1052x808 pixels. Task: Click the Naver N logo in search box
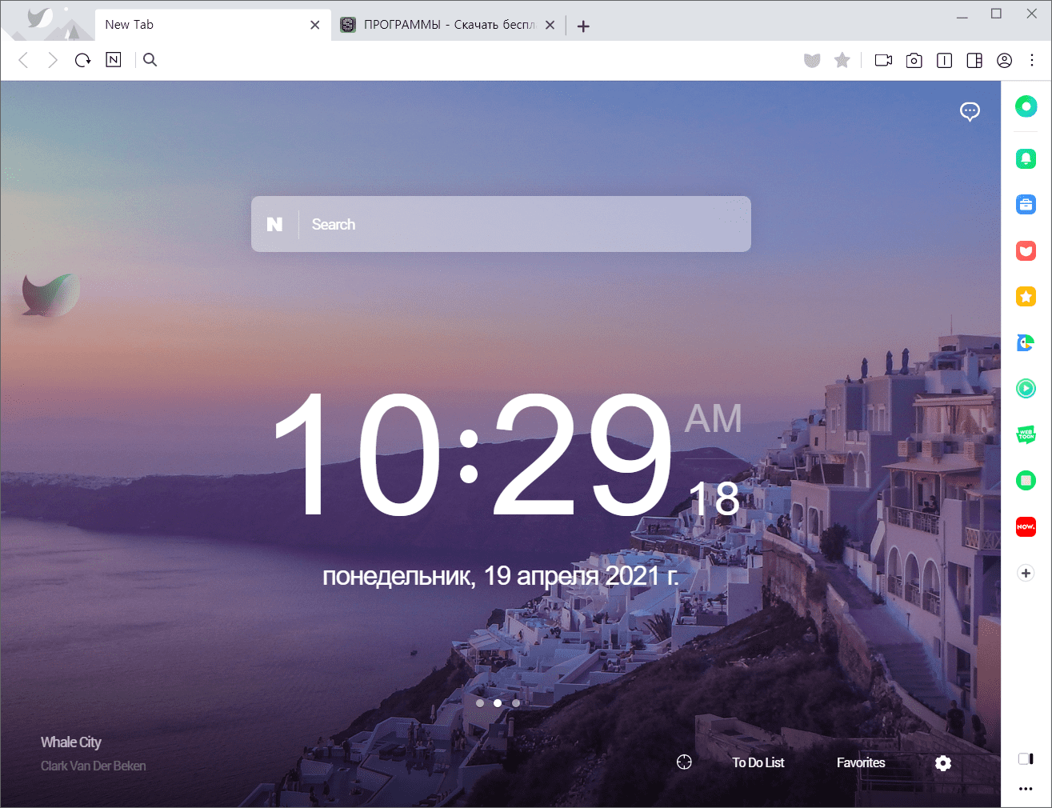tap(274, 225)
